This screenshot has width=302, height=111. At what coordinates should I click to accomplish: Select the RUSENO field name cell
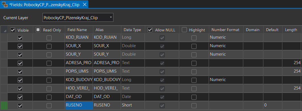[79, 105]
